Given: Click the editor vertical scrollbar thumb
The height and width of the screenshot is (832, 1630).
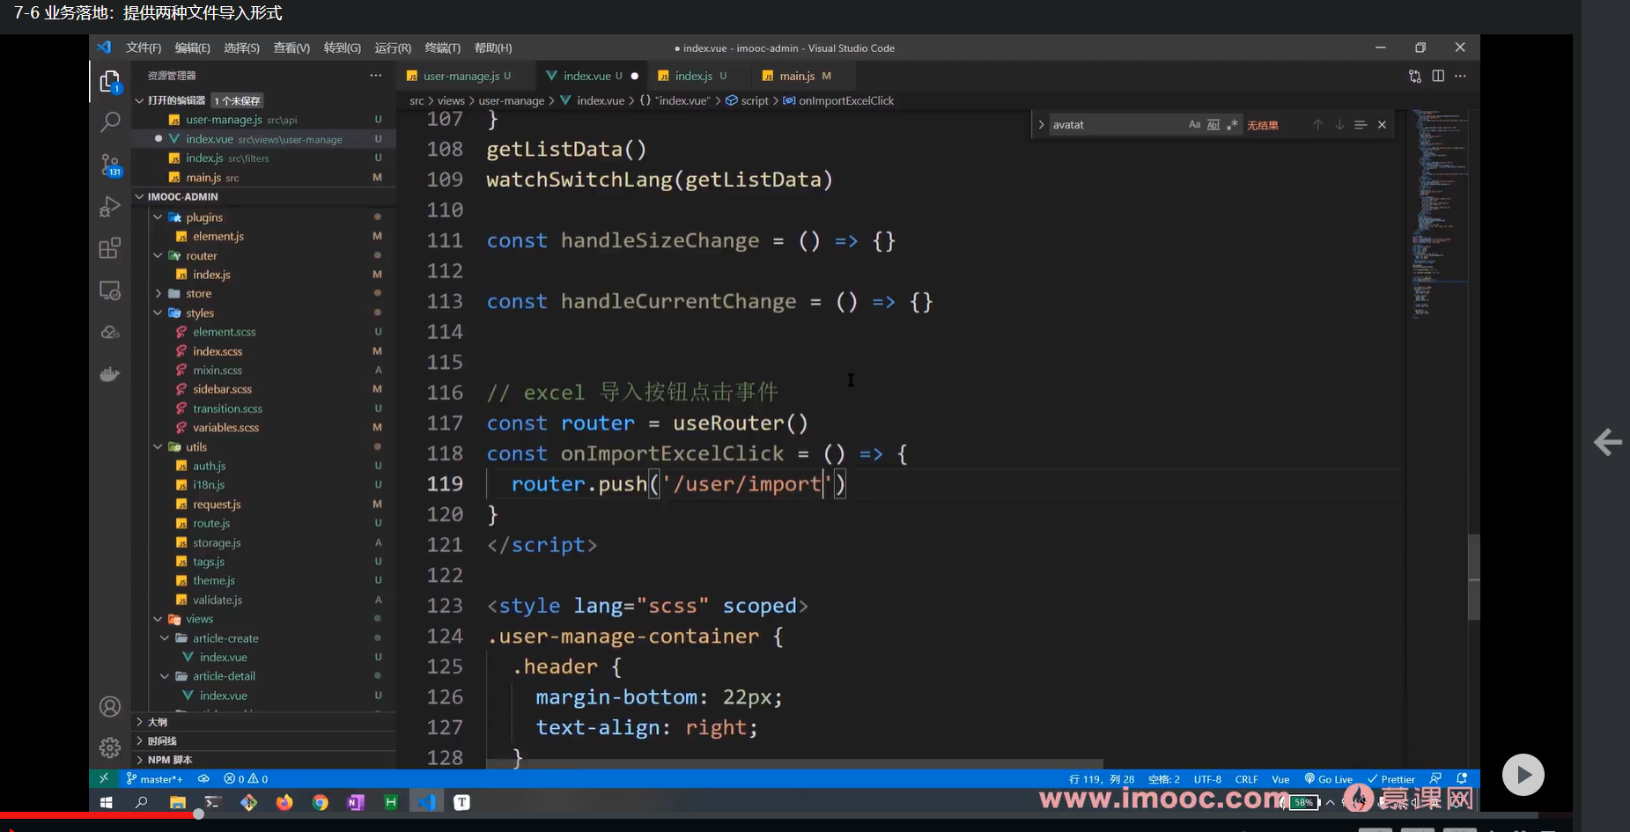Looking at the screenshot, I should tap(1473, 577).
